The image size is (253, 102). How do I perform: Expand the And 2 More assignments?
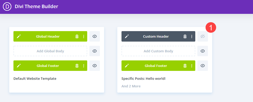[x=131, y=86]
